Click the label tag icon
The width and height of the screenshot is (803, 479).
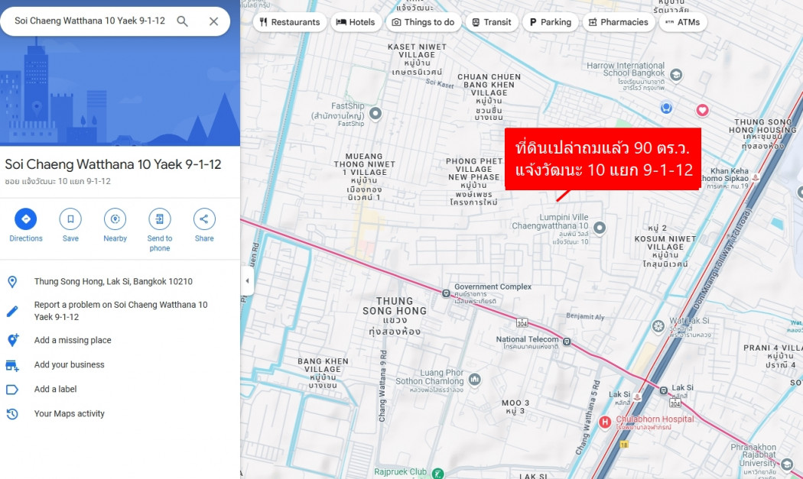[x=12, y=390]
